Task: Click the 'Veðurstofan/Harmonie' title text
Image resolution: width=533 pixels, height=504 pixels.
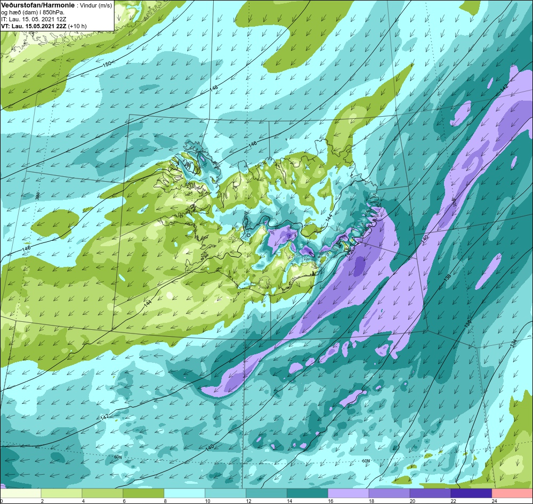Action: [x=37, y=5]
